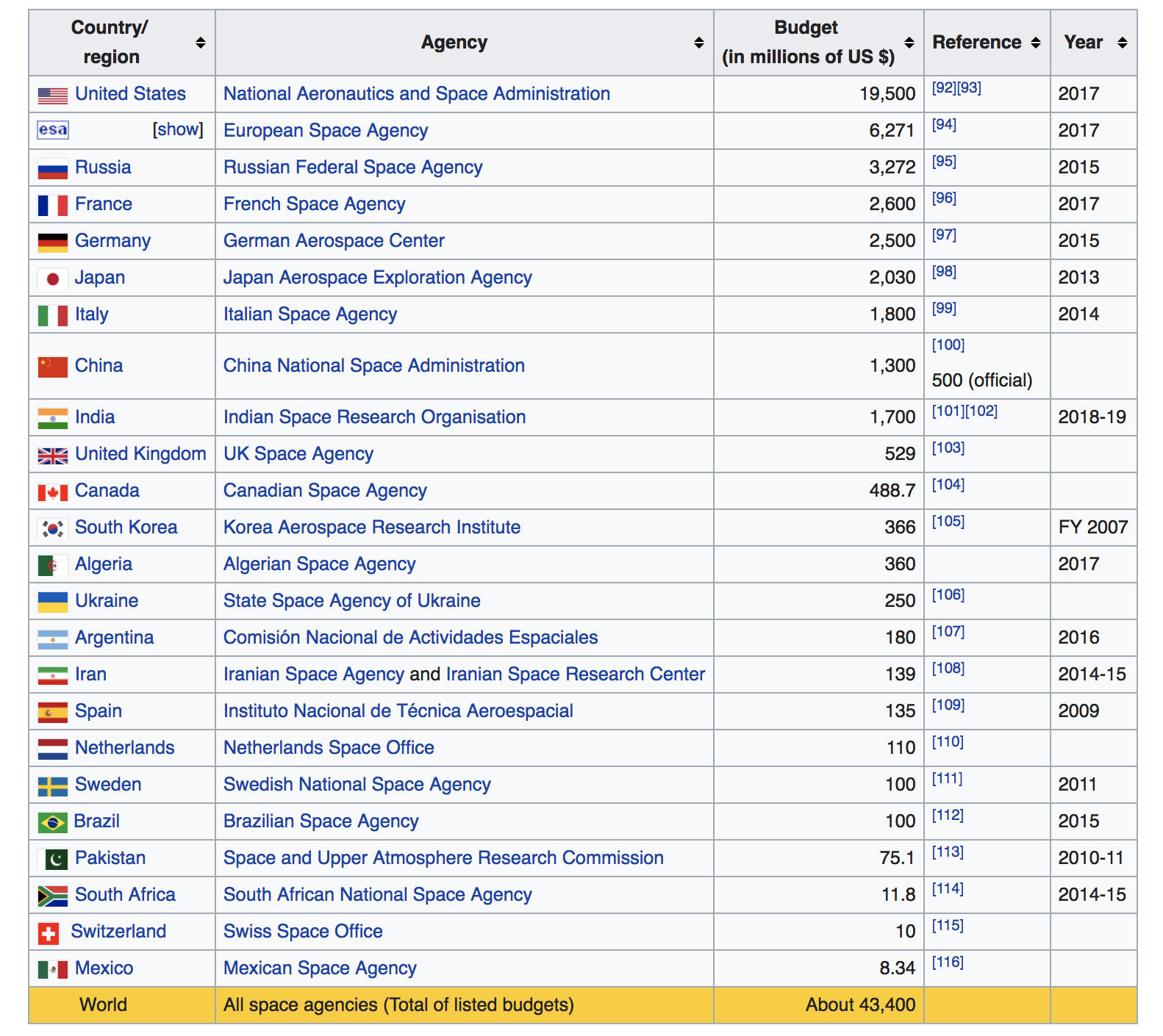The image size is (1163, 1036).
Task: Select the budget value 8.34
Action: 898,968
